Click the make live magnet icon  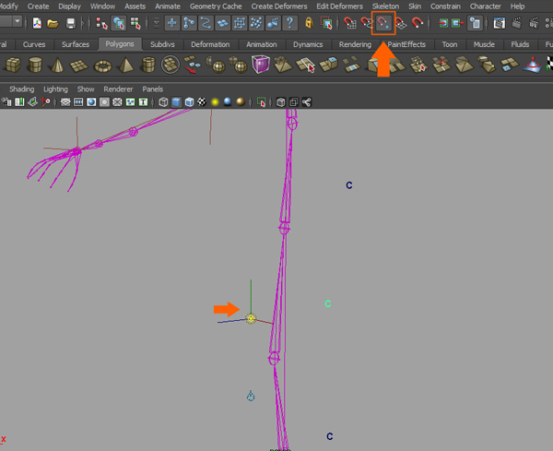point(418,23)
